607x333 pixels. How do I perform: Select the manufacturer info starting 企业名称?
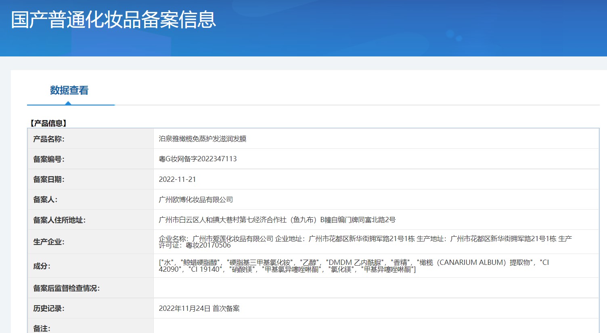click(365, 241)
